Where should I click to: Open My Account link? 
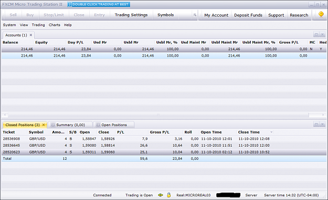point(216,15)
